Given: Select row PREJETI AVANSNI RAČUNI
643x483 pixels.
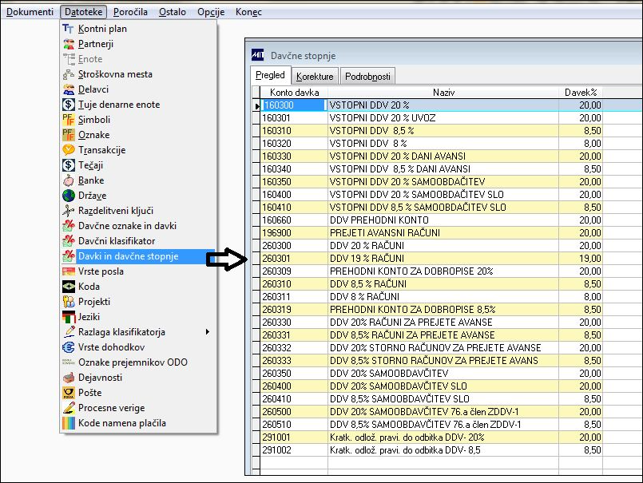Looking at the screenshot, I should pos(431,233).
